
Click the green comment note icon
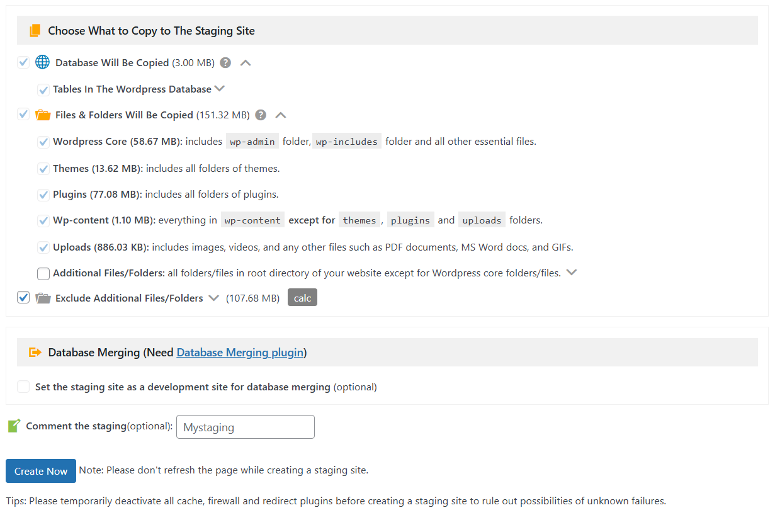(x=14, y=426)
